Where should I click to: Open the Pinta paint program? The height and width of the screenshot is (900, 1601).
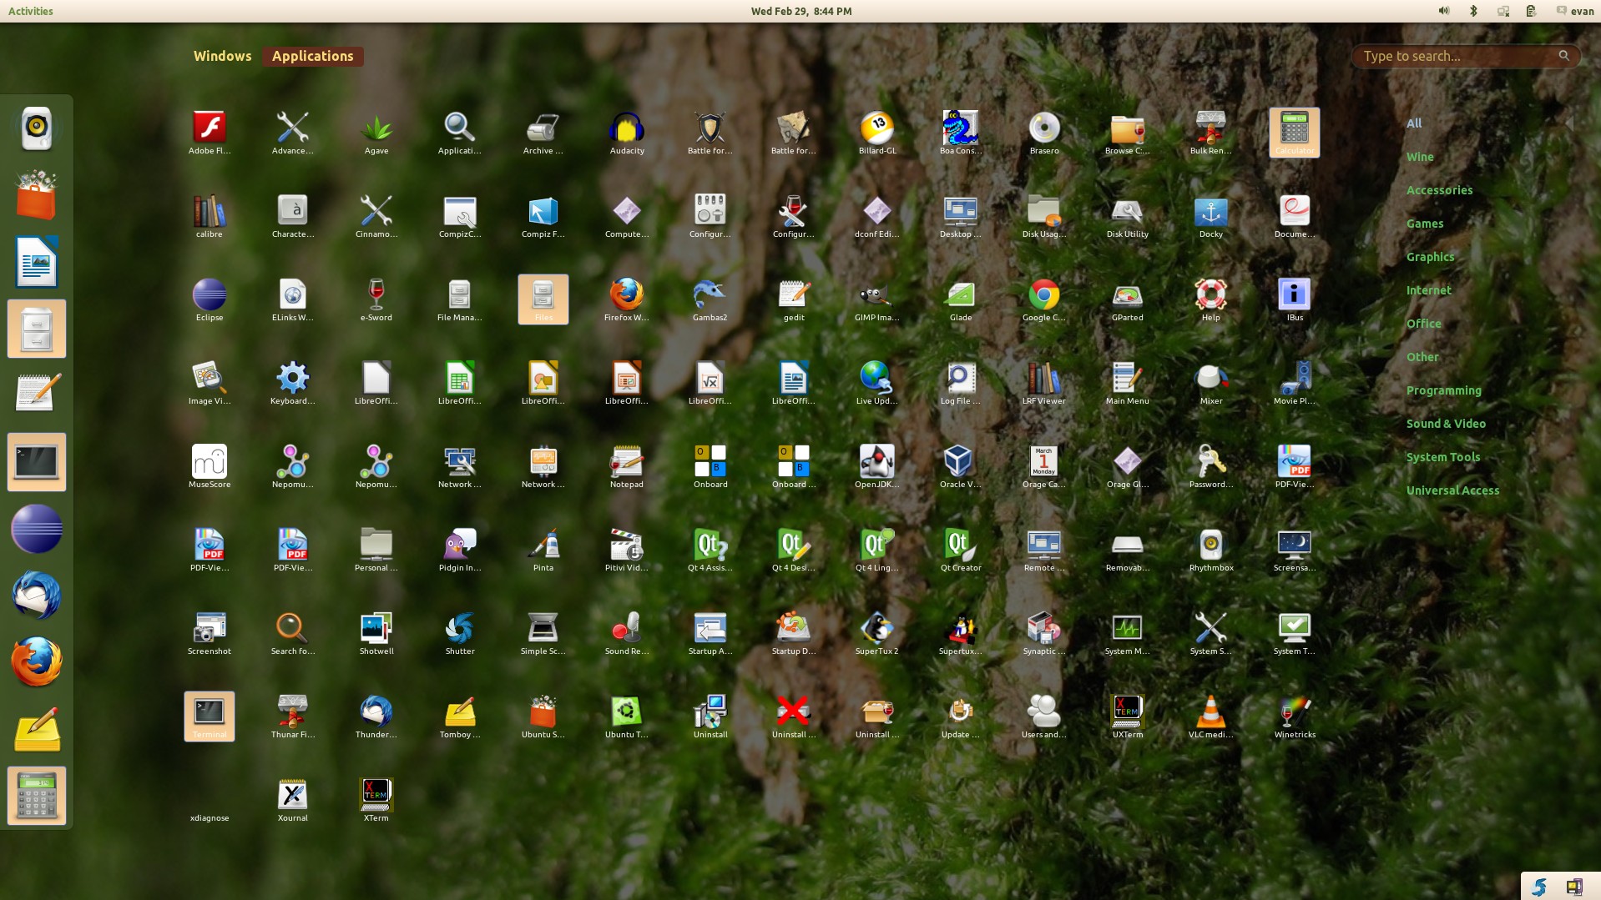tap(543, 550)
